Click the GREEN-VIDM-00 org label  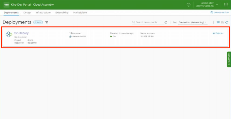click(x=205, y=6)
